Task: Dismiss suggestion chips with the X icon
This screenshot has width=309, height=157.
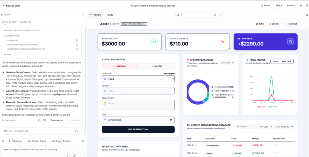Action: [83, 141]
